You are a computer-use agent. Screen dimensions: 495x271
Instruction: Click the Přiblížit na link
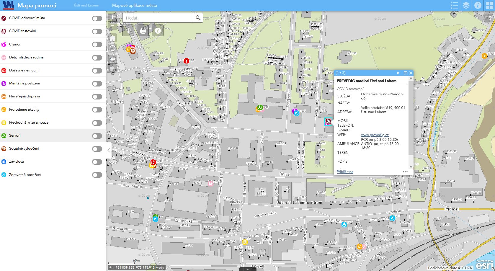coord(345,172)
